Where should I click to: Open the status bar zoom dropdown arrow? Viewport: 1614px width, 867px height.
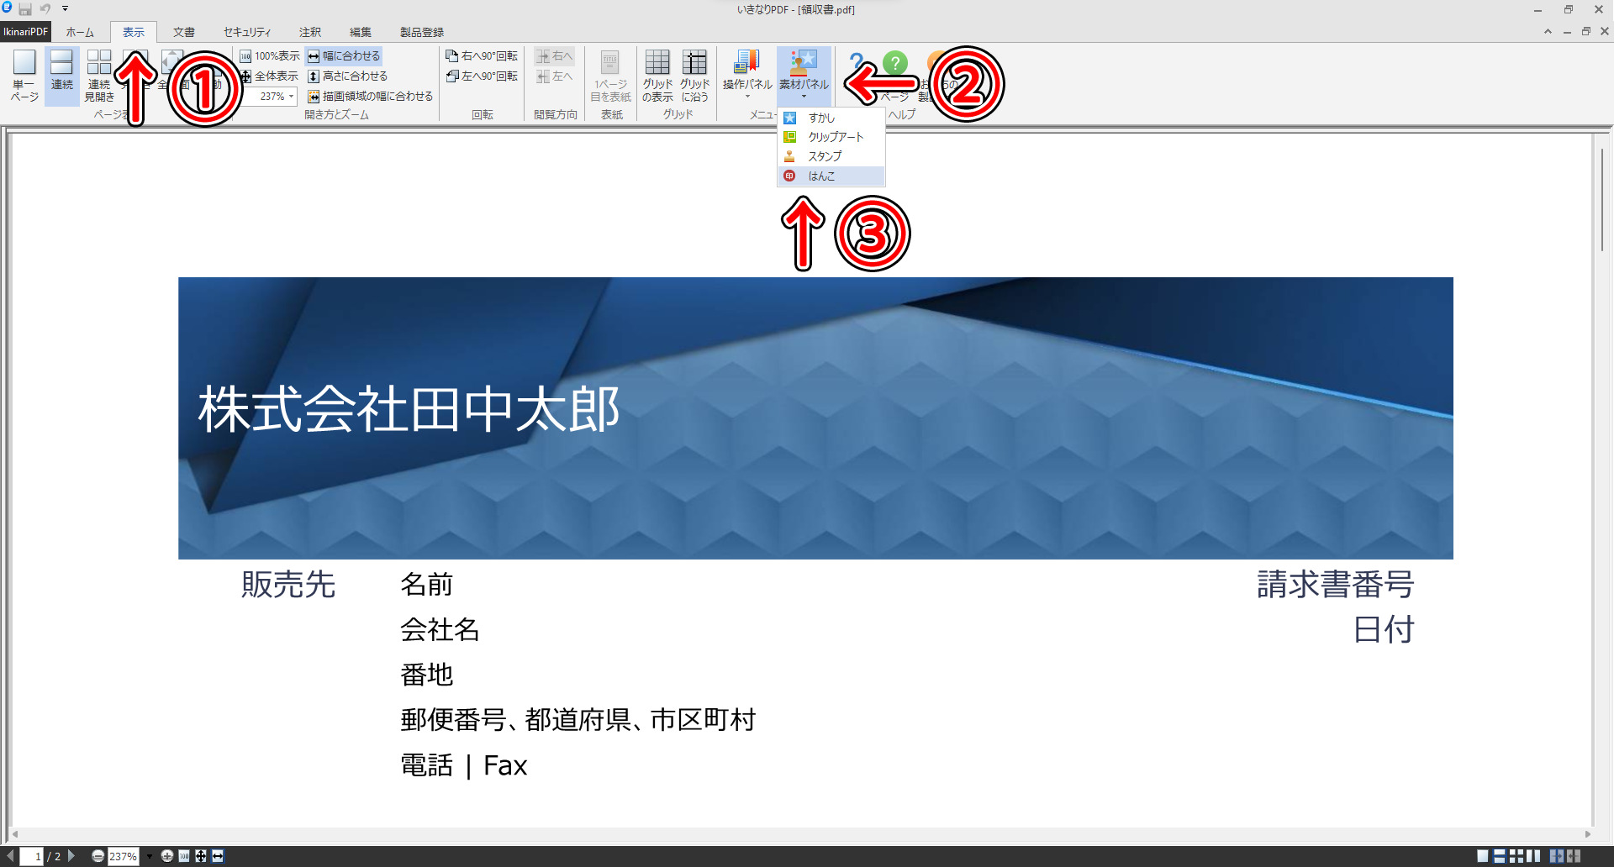(x=150, y=856)
